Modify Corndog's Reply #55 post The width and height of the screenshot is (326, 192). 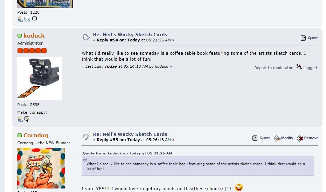[x=284, y=138]
